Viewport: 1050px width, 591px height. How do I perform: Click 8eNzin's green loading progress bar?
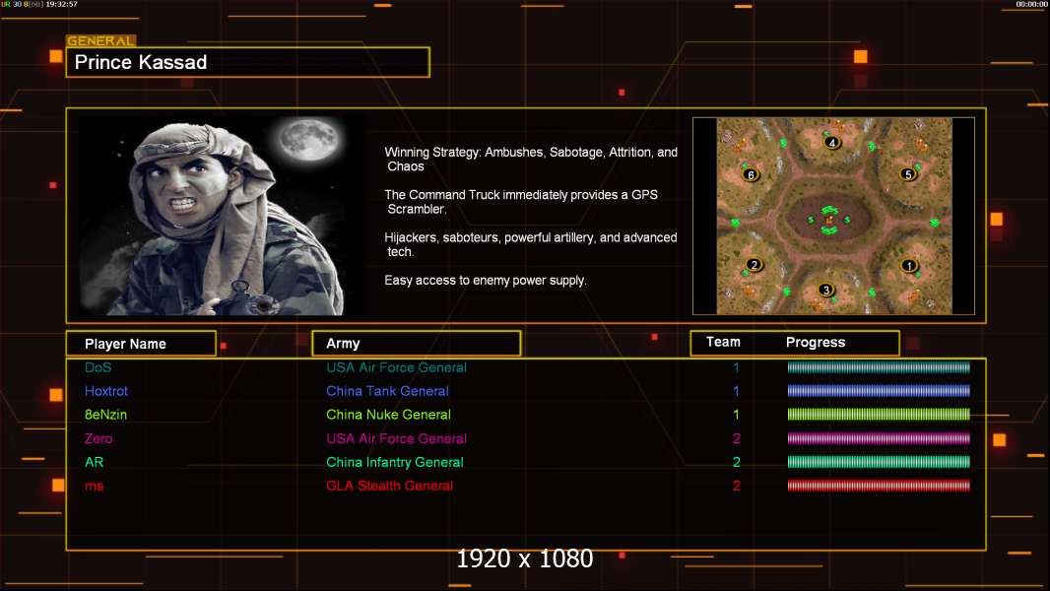click(879, 415)
